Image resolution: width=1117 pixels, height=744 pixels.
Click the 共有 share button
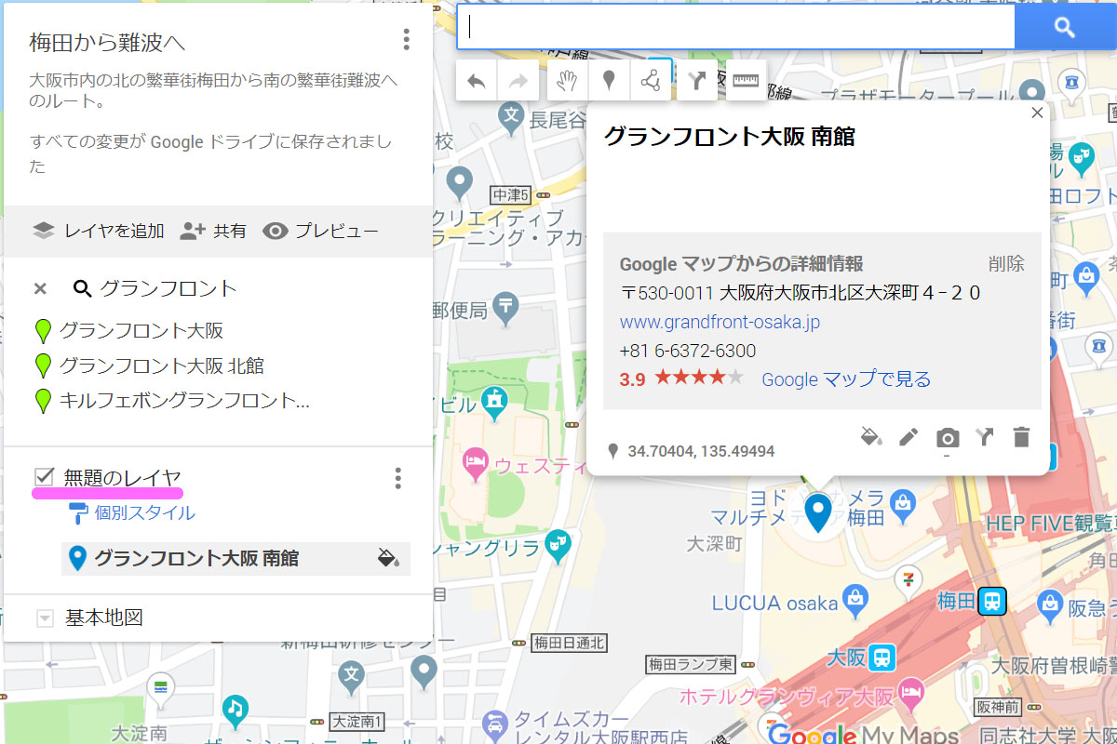pyautogui.click(x=213, y=231)
